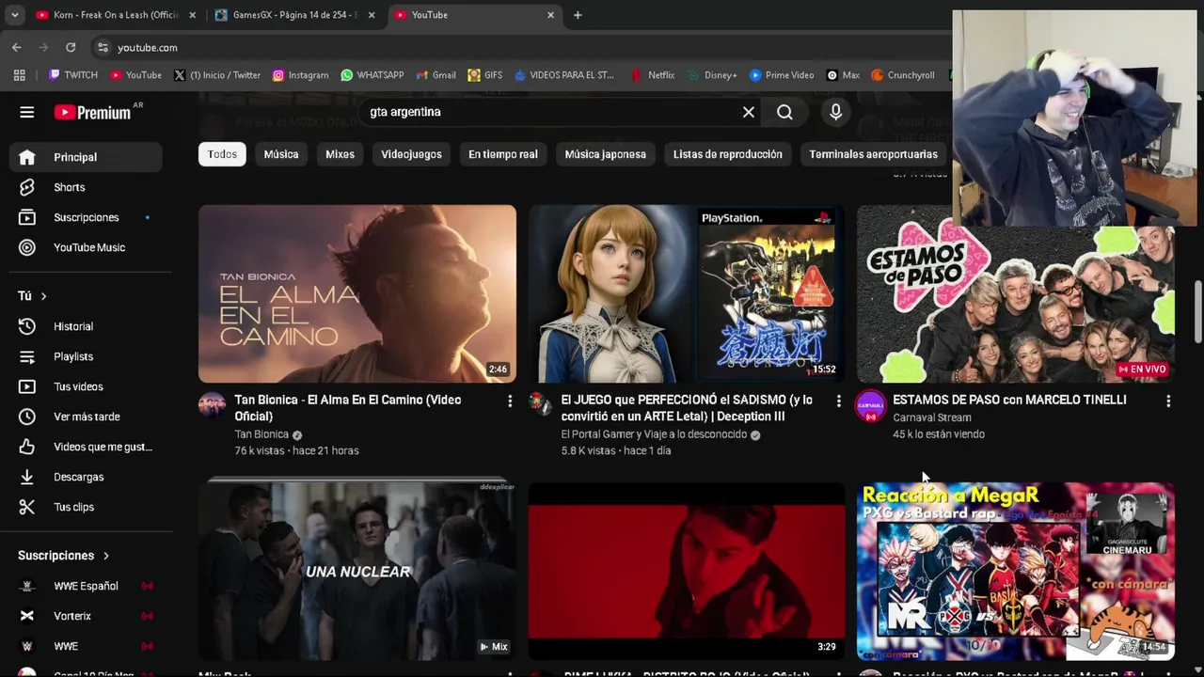The image size is (1204, 677).
Task: Select the Videojuegos filter chip
Action: point(411,154)
